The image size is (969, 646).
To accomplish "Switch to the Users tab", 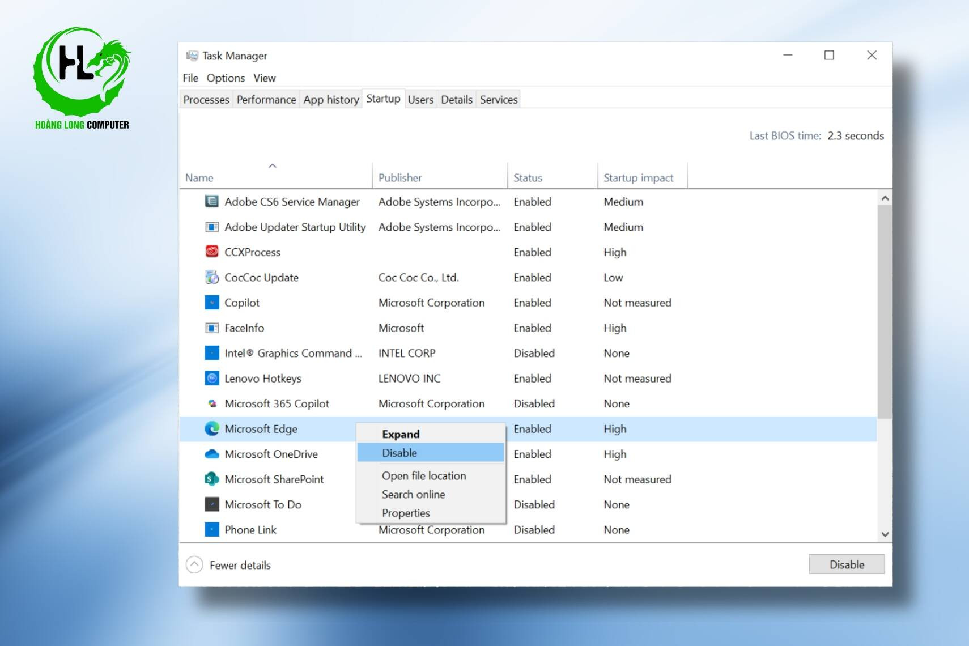I will click(420, 100).
